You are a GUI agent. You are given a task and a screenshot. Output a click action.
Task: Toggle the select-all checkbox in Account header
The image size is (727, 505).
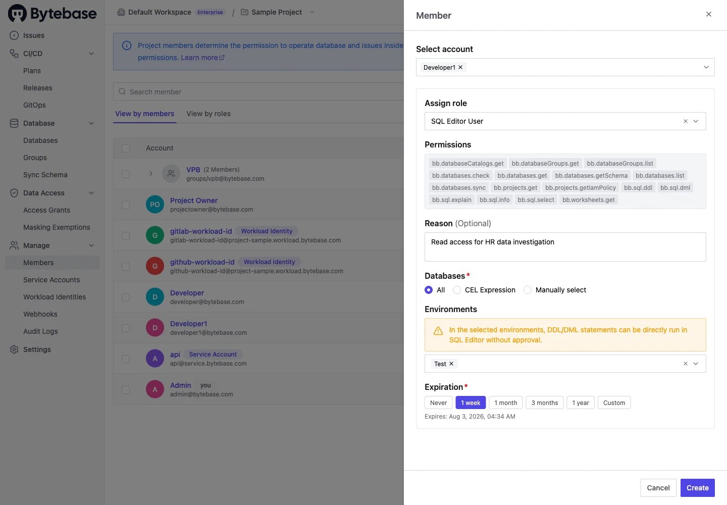[126, 148]
